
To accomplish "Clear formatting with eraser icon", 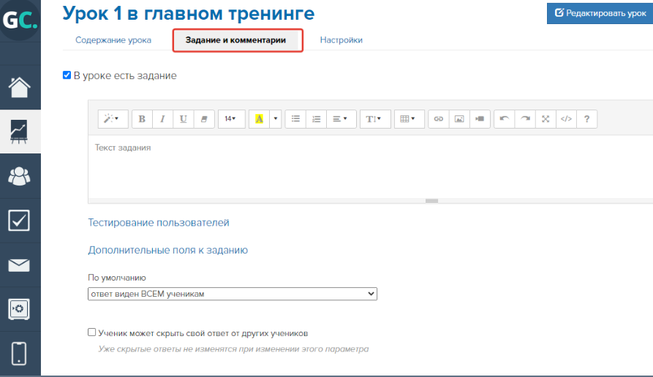I will coord(204,119).
